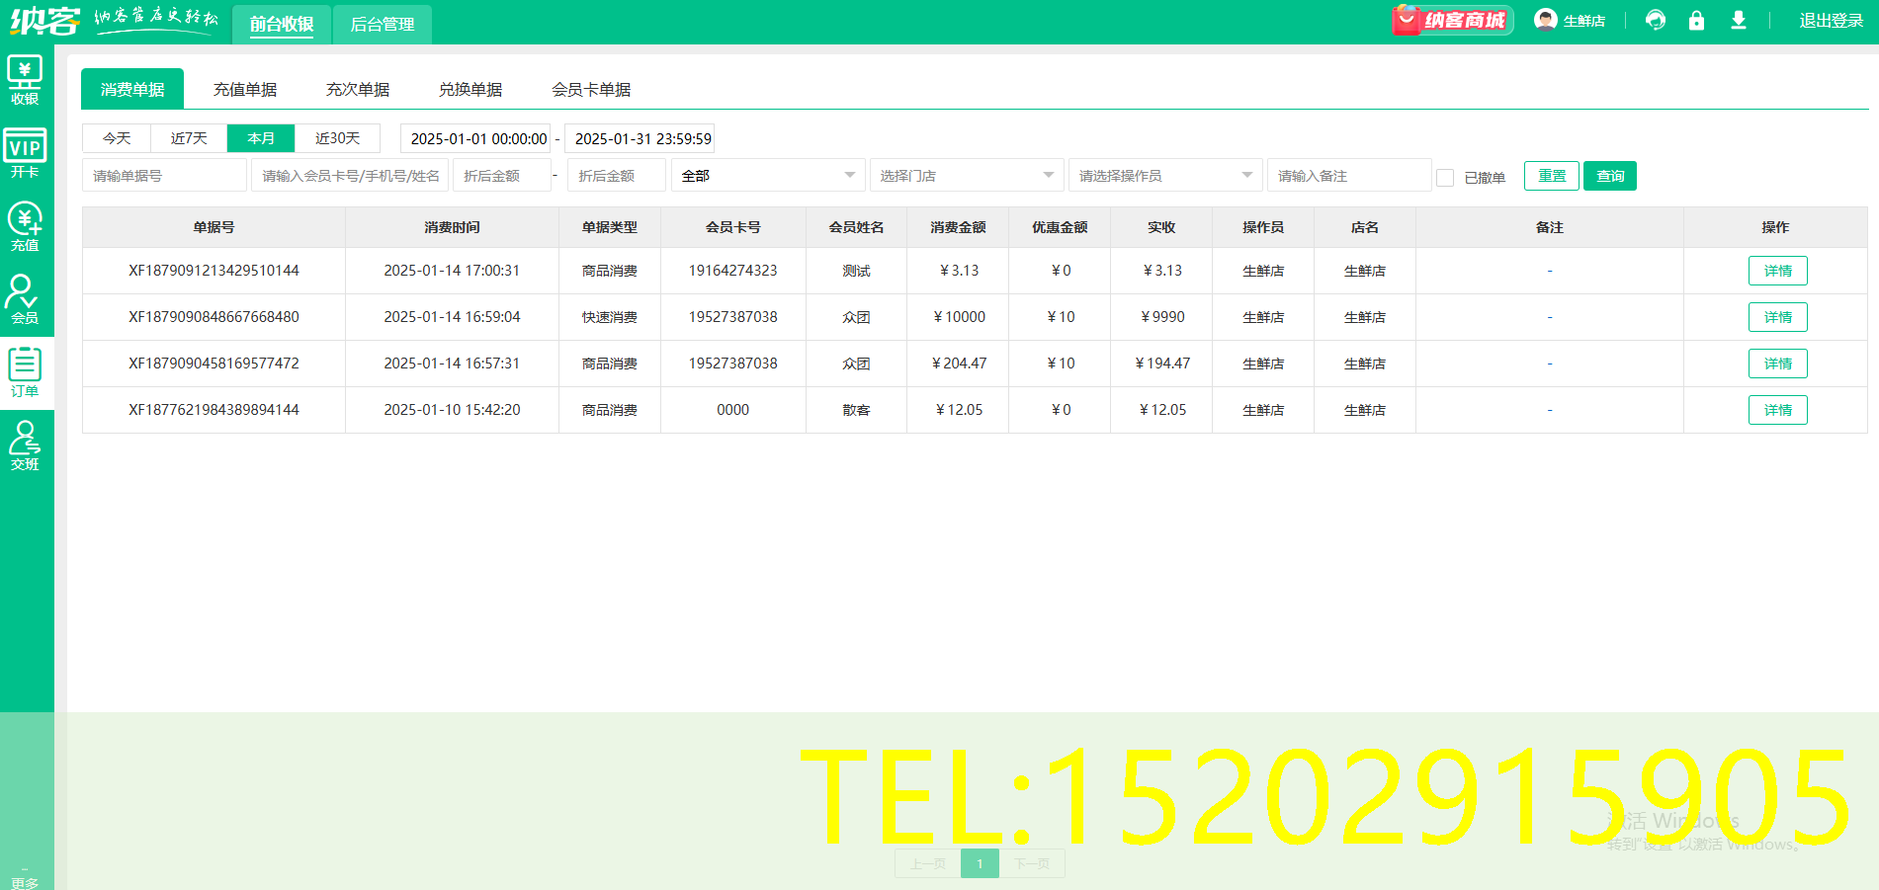Click the customer service headset icon
Image resolution: width=1879 pixels, height=890 pixels.
pos(1655,21)
